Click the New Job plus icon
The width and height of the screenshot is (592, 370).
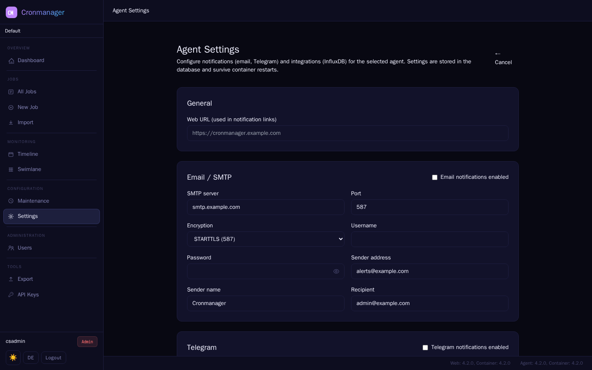coord(11,108)
